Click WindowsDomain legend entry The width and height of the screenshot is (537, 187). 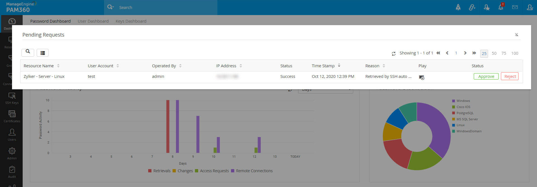(x=467, y=131)
